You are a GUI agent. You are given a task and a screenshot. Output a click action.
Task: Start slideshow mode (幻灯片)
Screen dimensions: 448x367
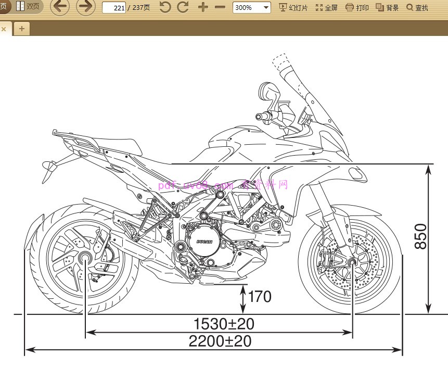(x=293, y=8)
